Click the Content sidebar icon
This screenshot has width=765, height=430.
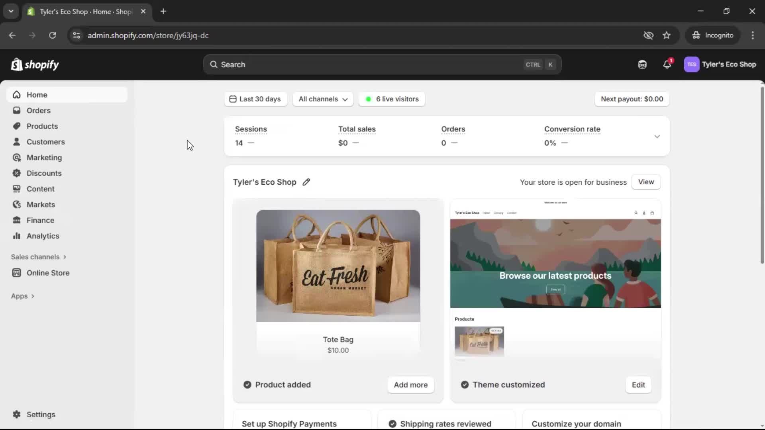click(17, 189)
